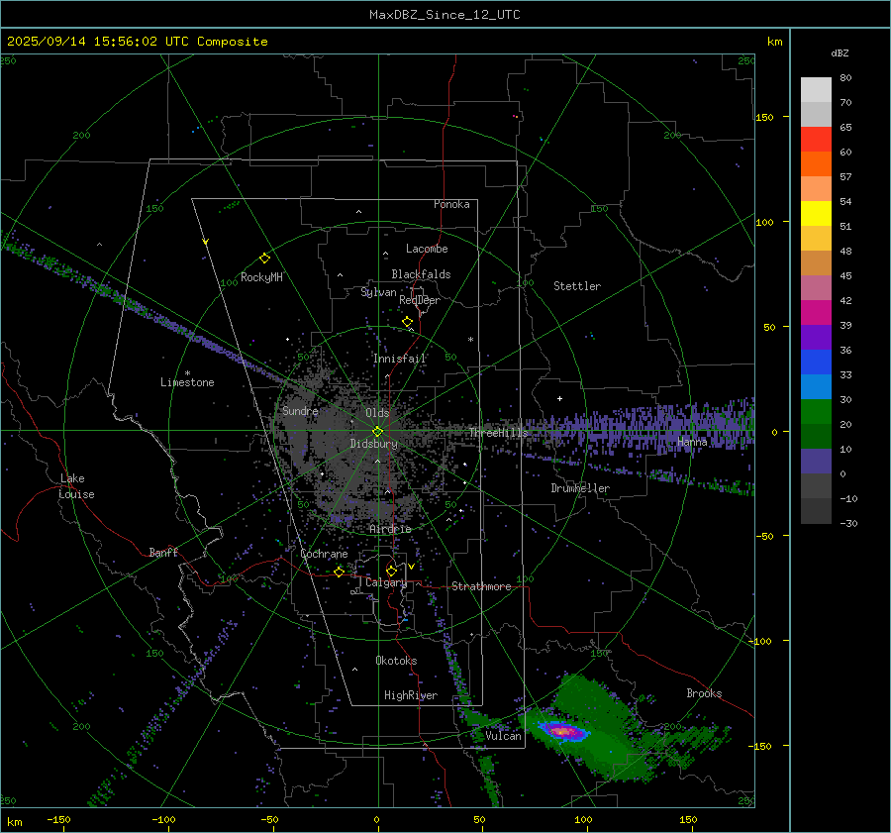Select the yellow 51 dBZ legend swatch
The width and height of the screenshot is (891, 833).
pyautogui.click(x=816, y=214)
